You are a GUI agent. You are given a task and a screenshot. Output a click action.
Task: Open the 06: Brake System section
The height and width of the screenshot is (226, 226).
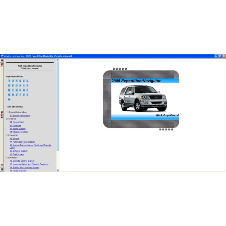point(17,129)
